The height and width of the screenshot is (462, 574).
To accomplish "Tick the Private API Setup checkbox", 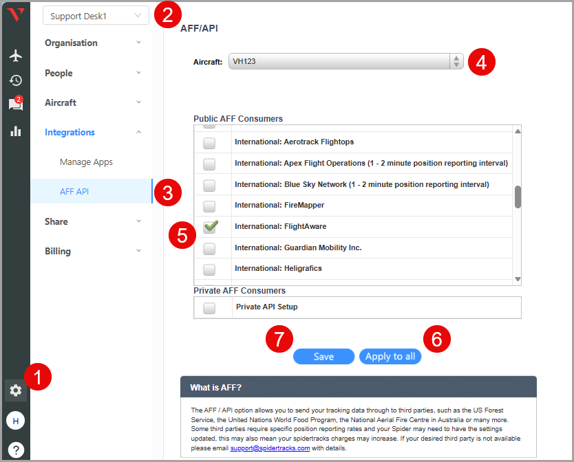I will coord(209,307).
